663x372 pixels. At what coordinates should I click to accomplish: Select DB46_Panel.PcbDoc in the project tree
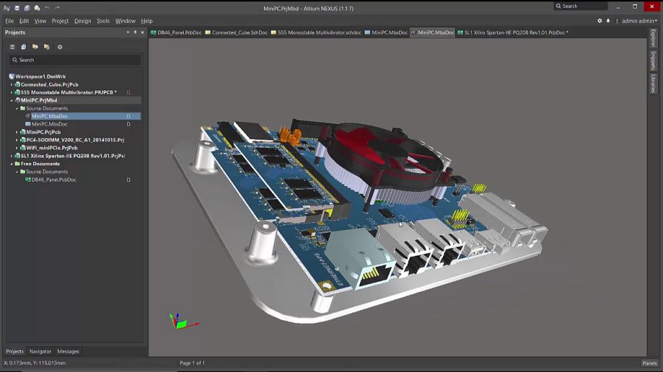coord(54,180)
